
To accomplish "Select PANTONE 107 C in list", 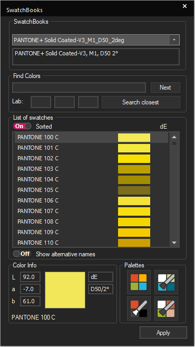I will tap(91, 211).
